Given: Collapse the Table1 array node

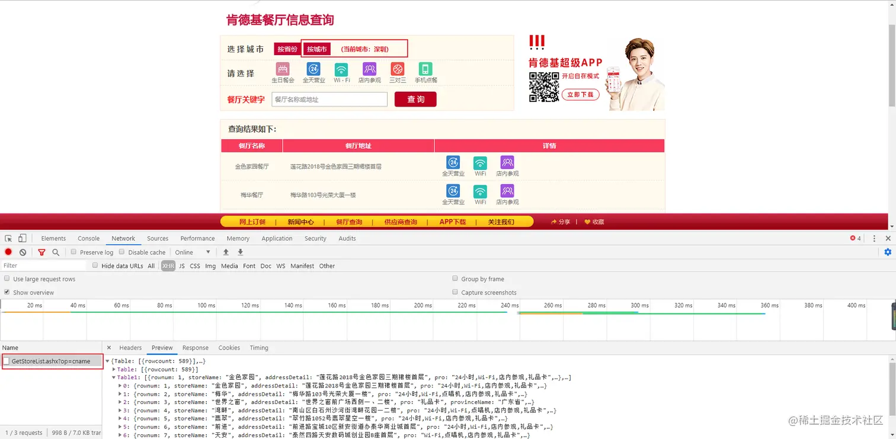Looking at the screenshot, I should coord(114,377).
